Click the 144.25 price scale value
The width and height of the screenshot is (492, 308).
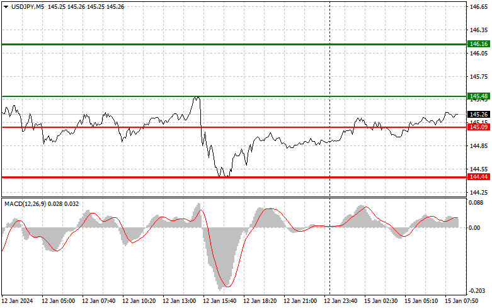[x=479, y=192]
